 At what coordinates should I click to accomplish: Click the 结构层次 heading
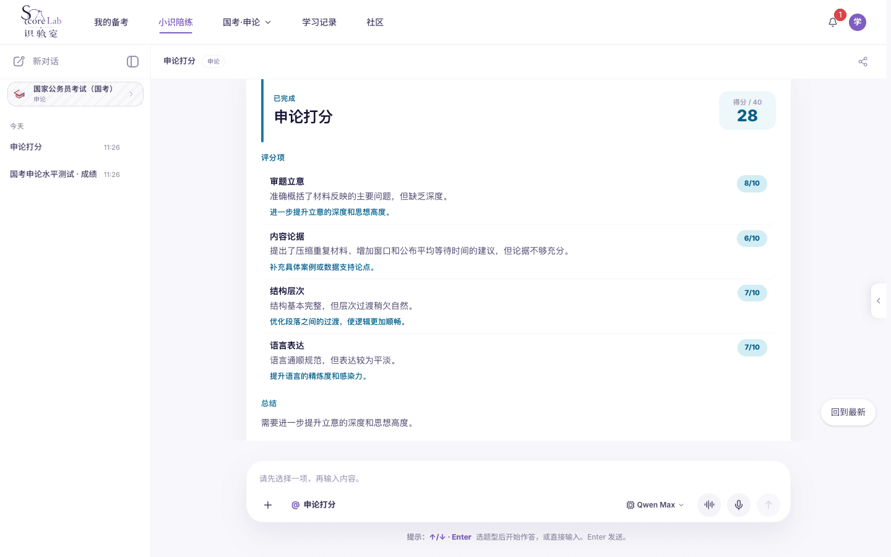(287, 291)
